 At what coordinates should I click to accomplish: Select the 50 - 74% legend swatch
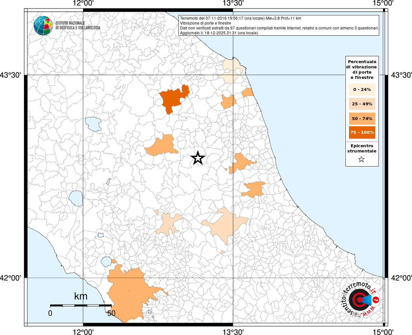[x=362, y=118]
